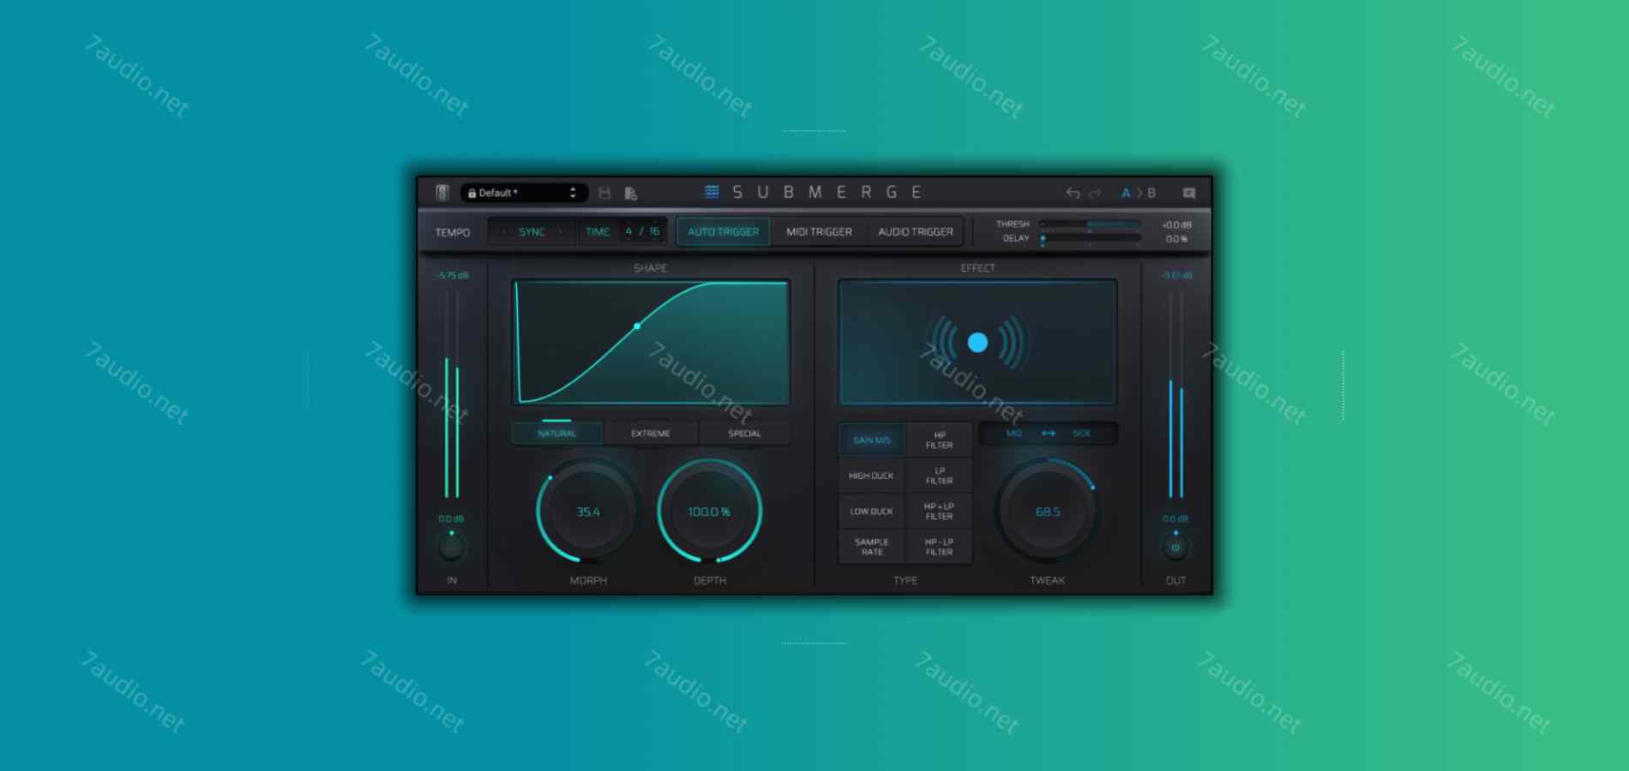This screenshot has height=771, width=1629.
Task: Select the EXTREME shape tab
Action: click(x=651, y=433)
